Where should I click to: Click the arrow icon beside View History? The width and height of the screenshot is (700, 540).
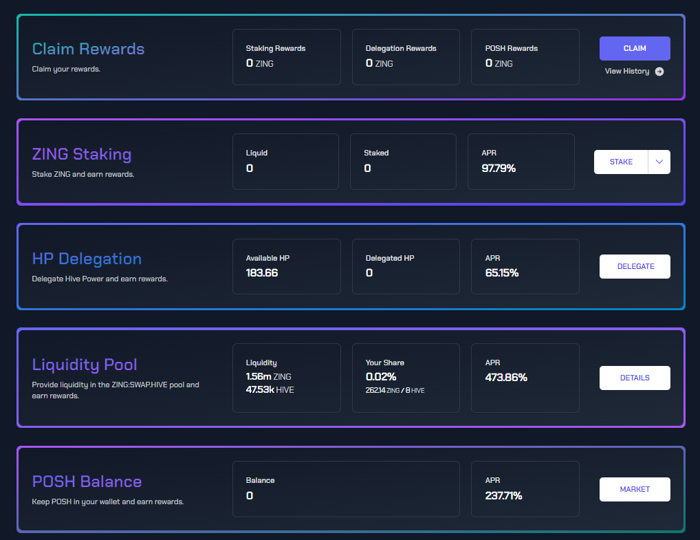659,72
